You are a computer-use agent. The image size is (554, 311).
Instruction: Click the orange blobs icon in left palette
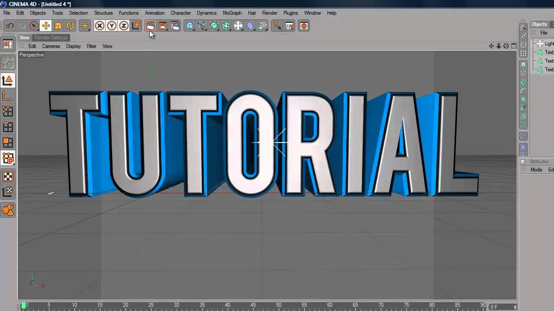tap(8, 210)
